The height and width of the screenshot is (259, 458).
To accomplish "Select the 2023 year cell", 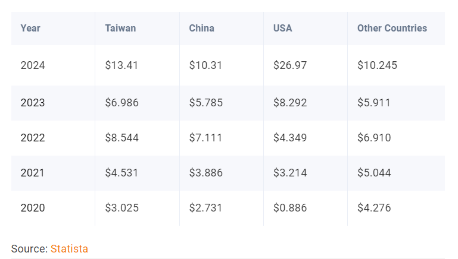I will (33, 103).
